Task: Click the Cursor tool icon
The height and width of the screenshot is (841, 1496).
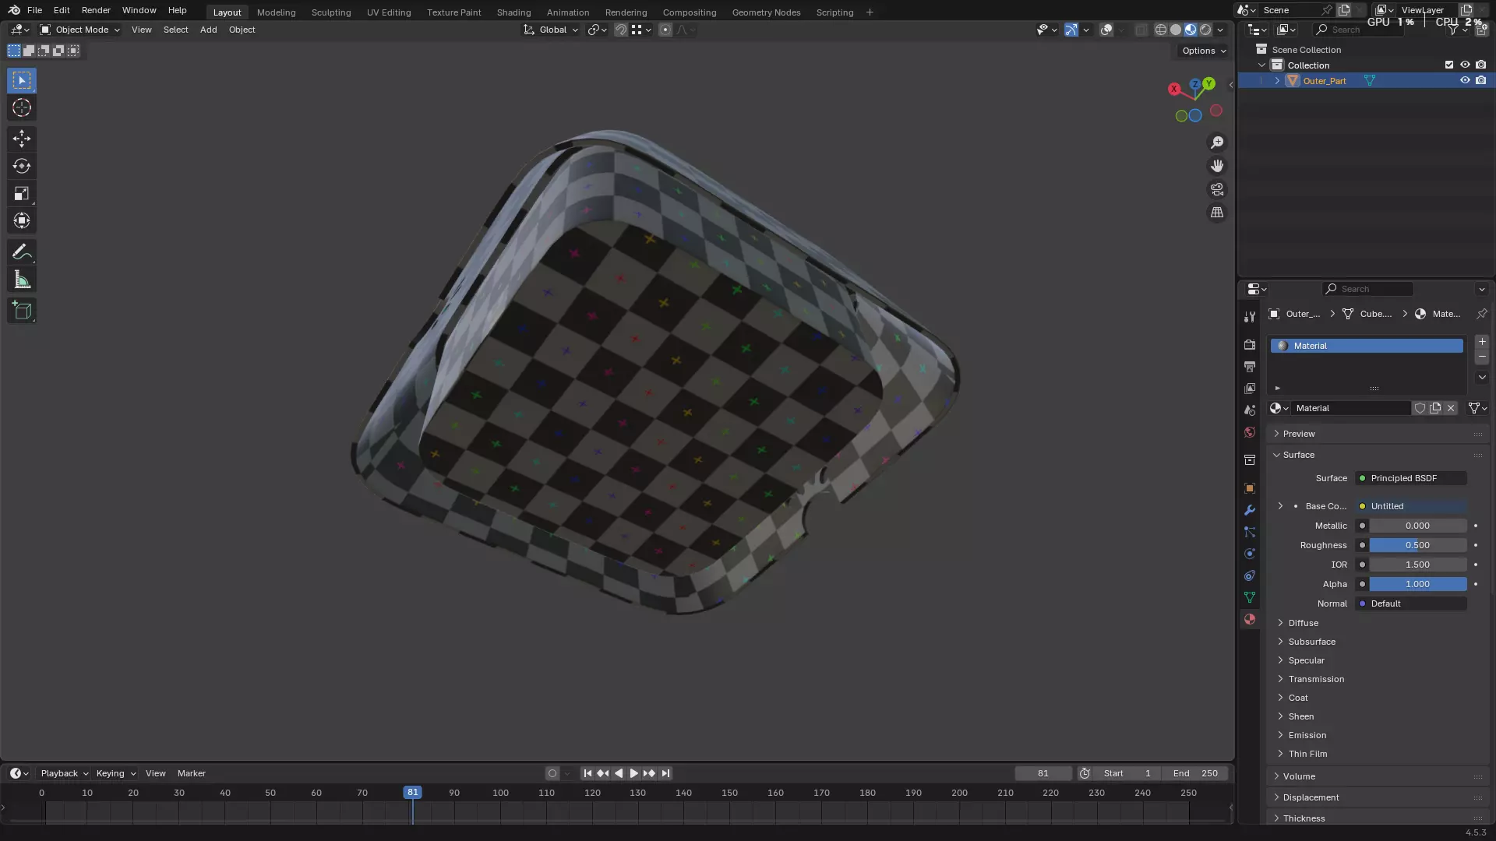Action: click(22, 107)
